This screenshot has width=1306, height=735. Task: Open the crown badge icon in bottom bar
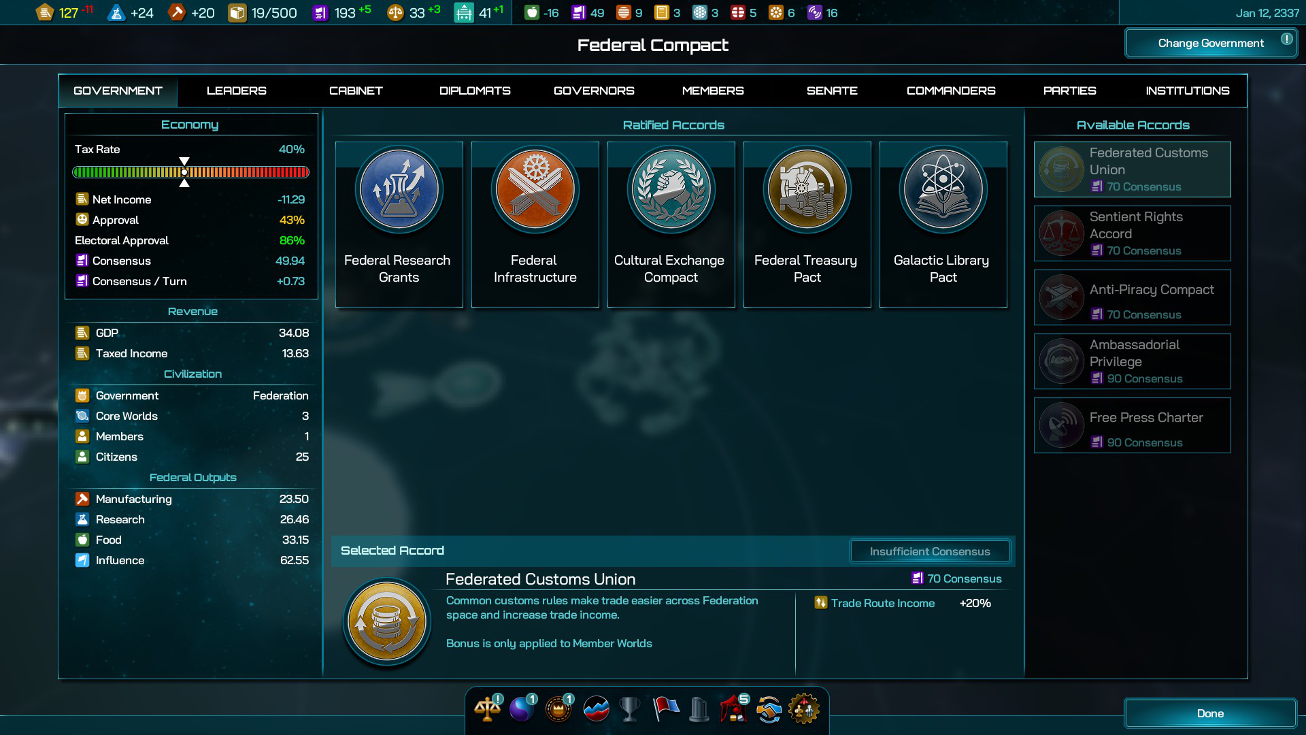coord(558,709)
